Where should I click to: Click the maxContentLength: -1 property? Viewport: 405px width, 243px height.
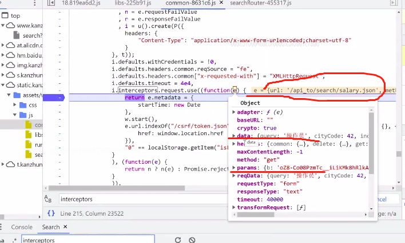(269, 152)
